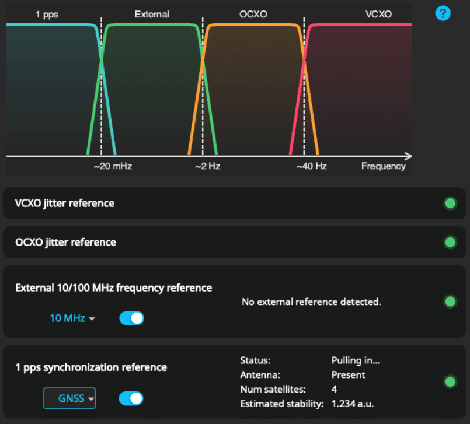Select the 1 pps band label in chart

pyautogui.click(x=47, y=14)
